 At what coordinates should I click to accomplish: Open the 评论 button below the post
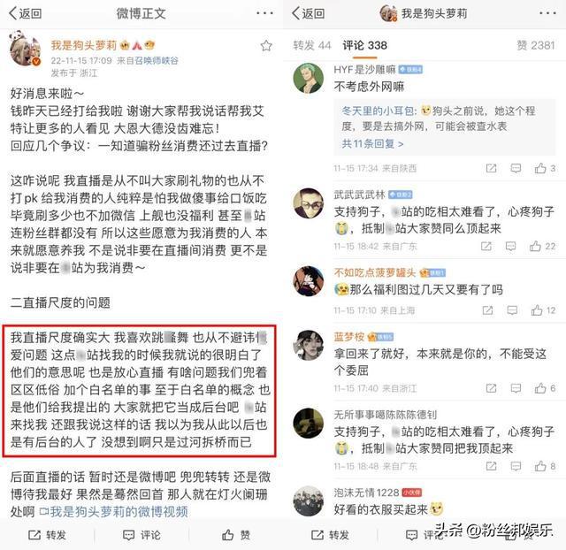(141, 535)
